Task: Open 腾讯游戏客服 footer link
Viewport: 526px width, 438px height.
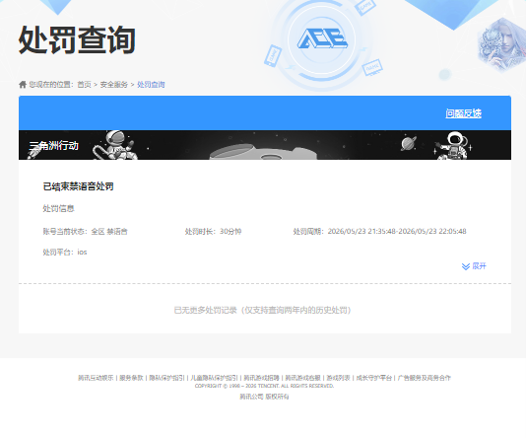Action: (303, 378)
